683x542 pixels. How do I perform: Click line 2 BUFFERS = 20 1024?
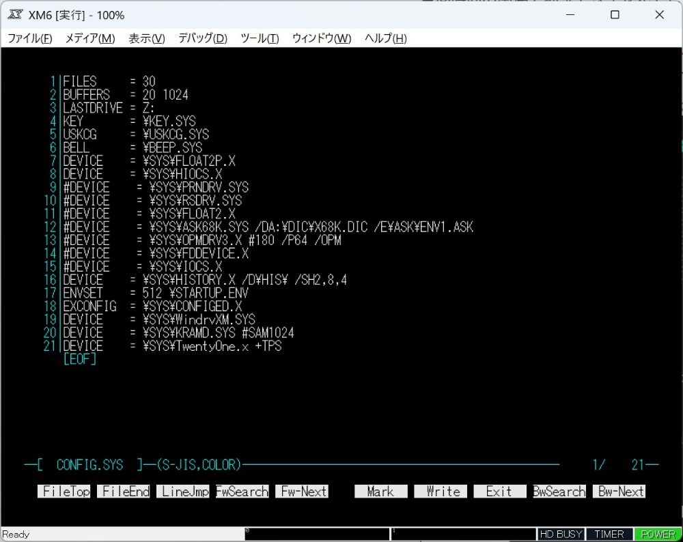pyautogui.click(x=126, y=94)
